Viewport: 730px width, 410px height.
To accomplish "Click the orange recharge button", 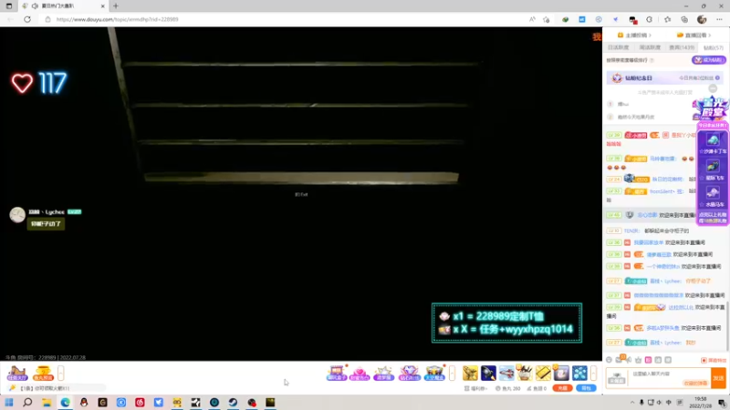I will click(562, 388).
